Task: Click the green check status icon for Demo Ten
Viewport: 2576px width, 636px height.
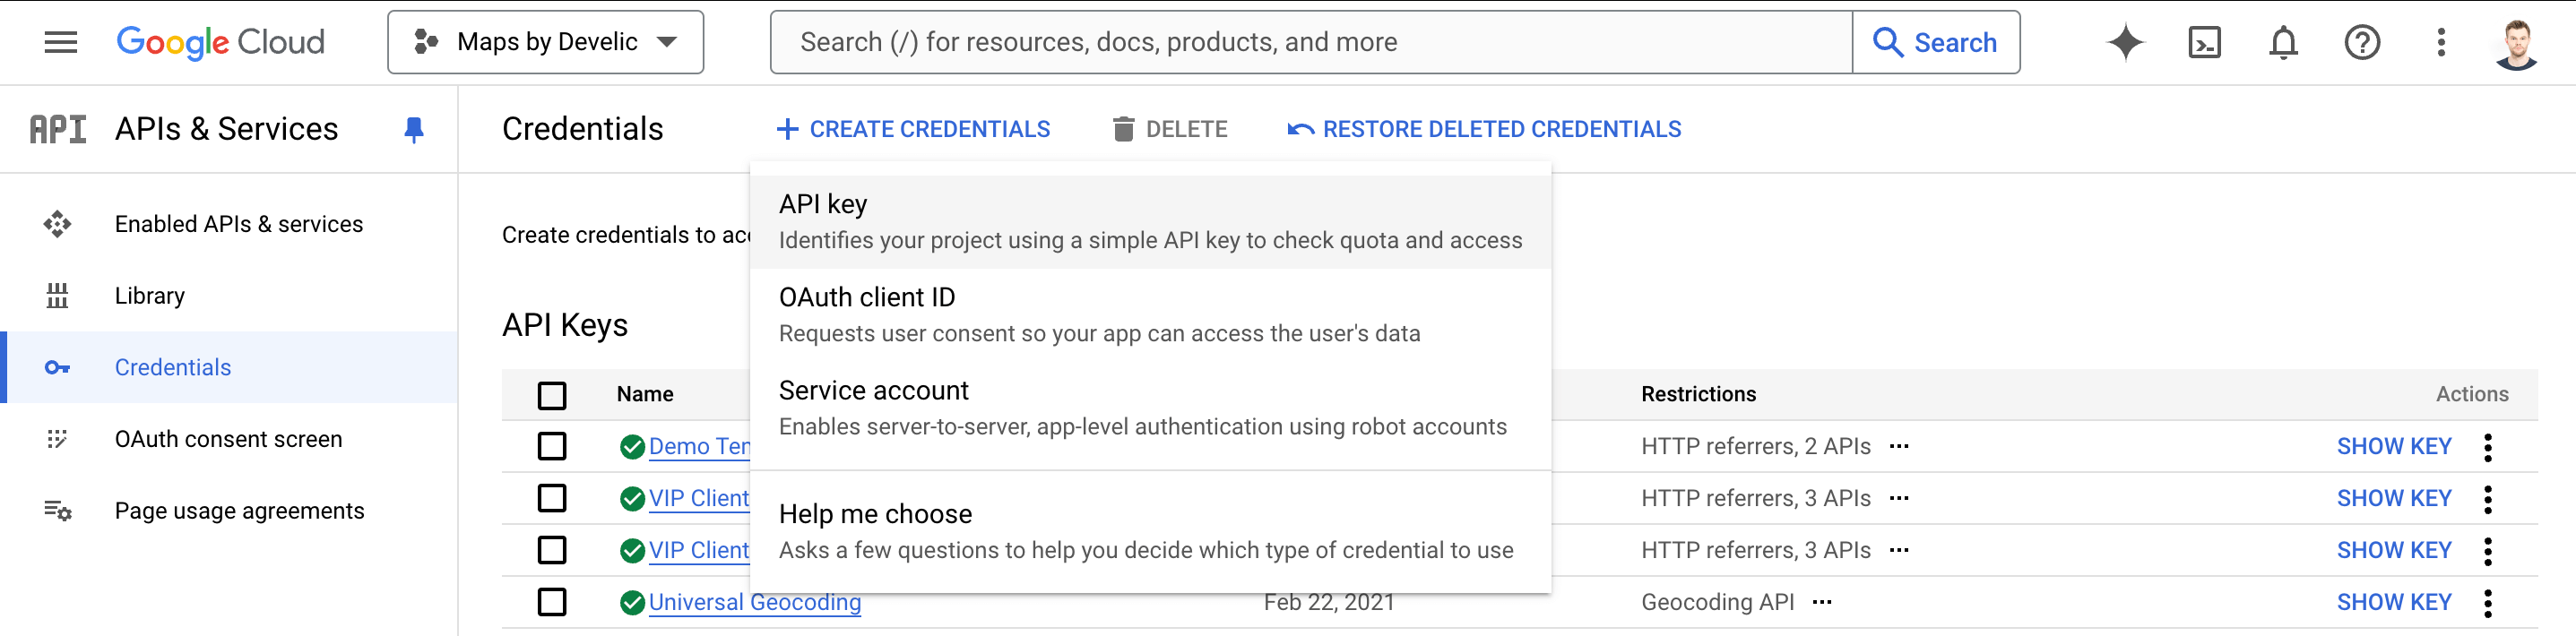Action: (632, 447)
